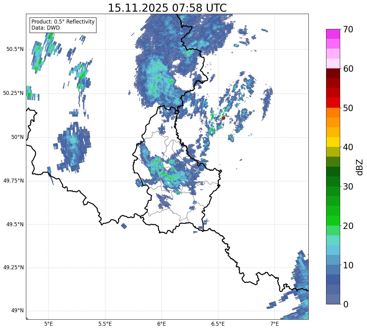This screenshot has height=330, width=367.
Task: Click the colorbar value 60
Action: click(x=348, y=69)
